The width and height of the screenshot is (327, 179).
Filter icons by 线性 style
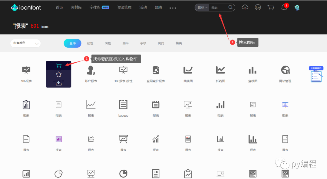click(90, 43)
